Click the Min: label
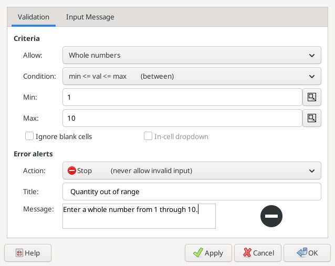 click(30, 97)
